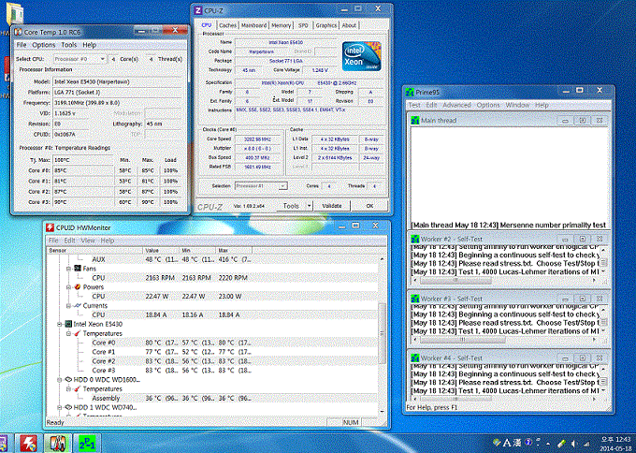Click the CPU-Z title bar icon

(198, 10)
